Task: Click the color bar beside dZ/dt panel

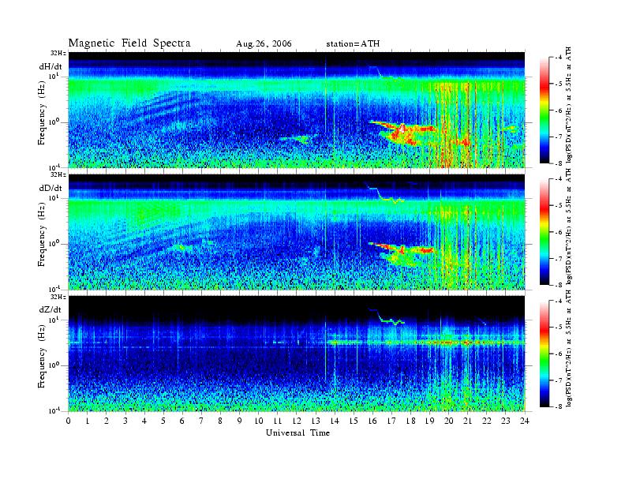Action: (544, 354)
